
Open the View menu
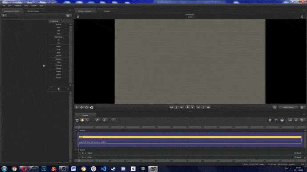click(x=26, y=6)
